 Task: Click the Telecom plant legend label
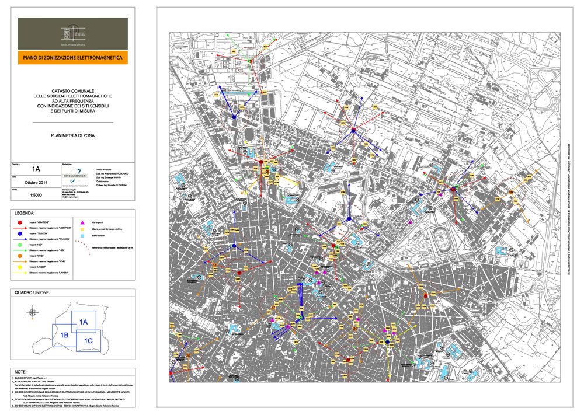coord(39,233)
